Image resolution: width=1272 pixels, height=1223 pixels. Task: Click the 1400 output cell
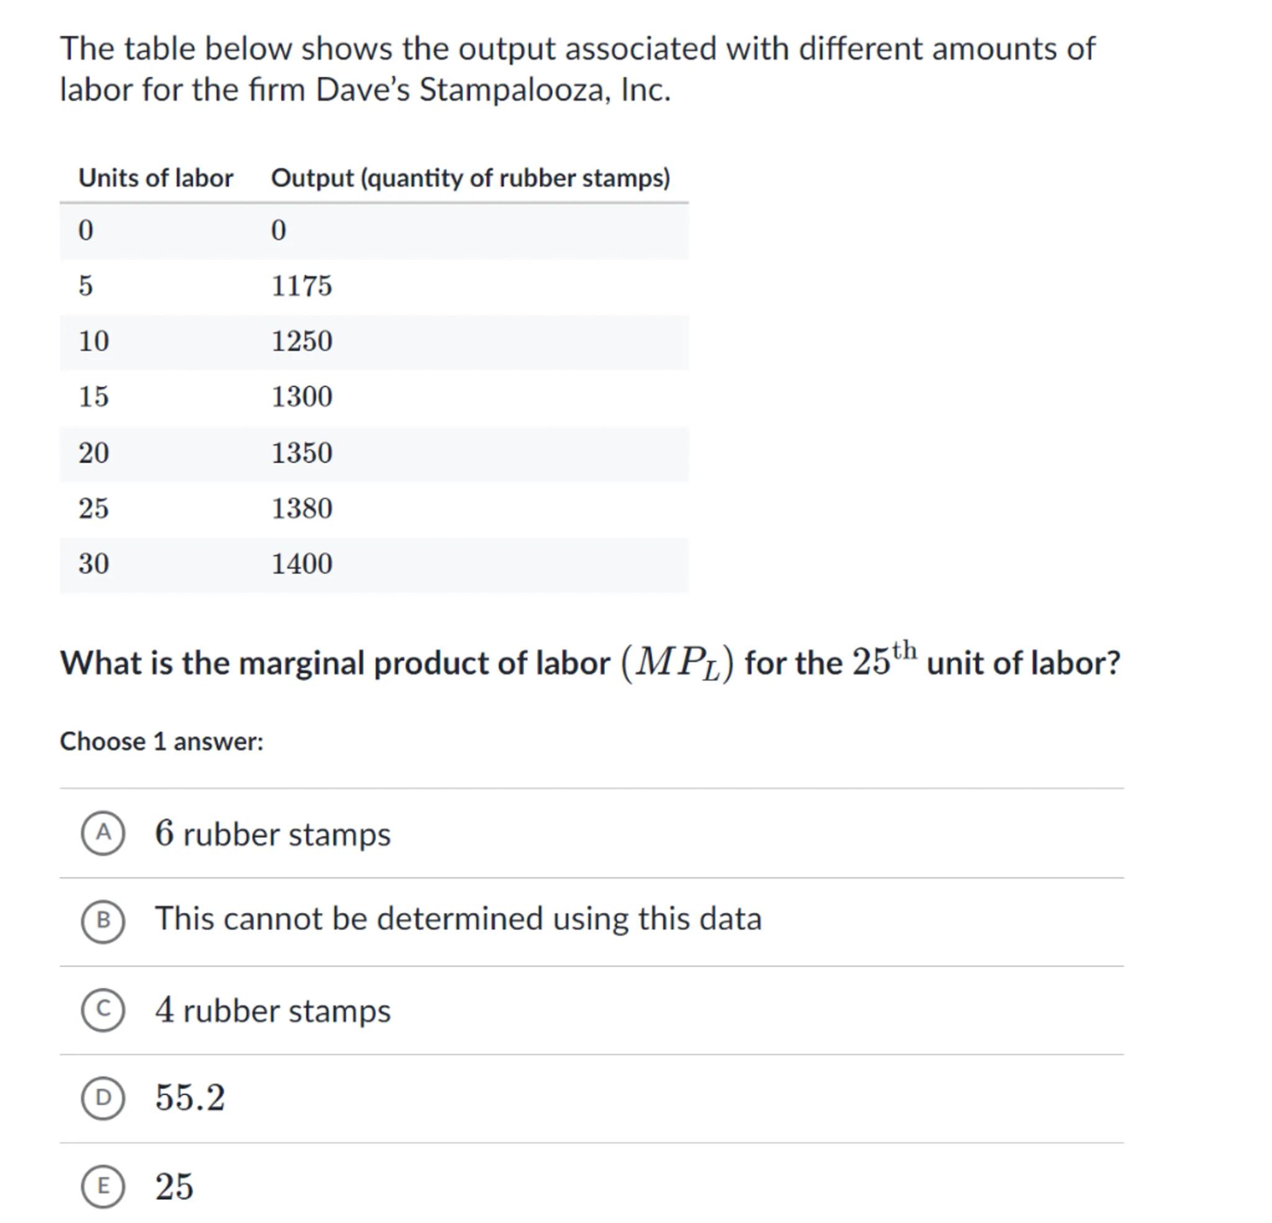302,563
